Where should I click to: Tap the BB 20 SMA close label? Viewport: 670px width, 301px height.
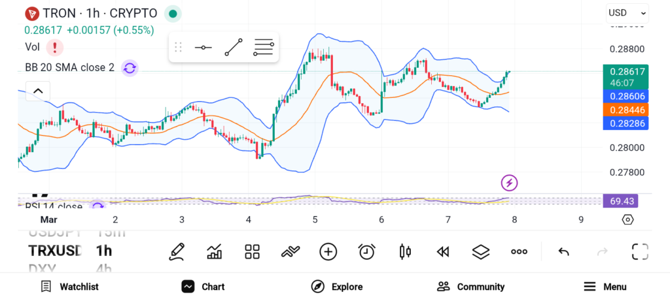[x=69, y=67]
